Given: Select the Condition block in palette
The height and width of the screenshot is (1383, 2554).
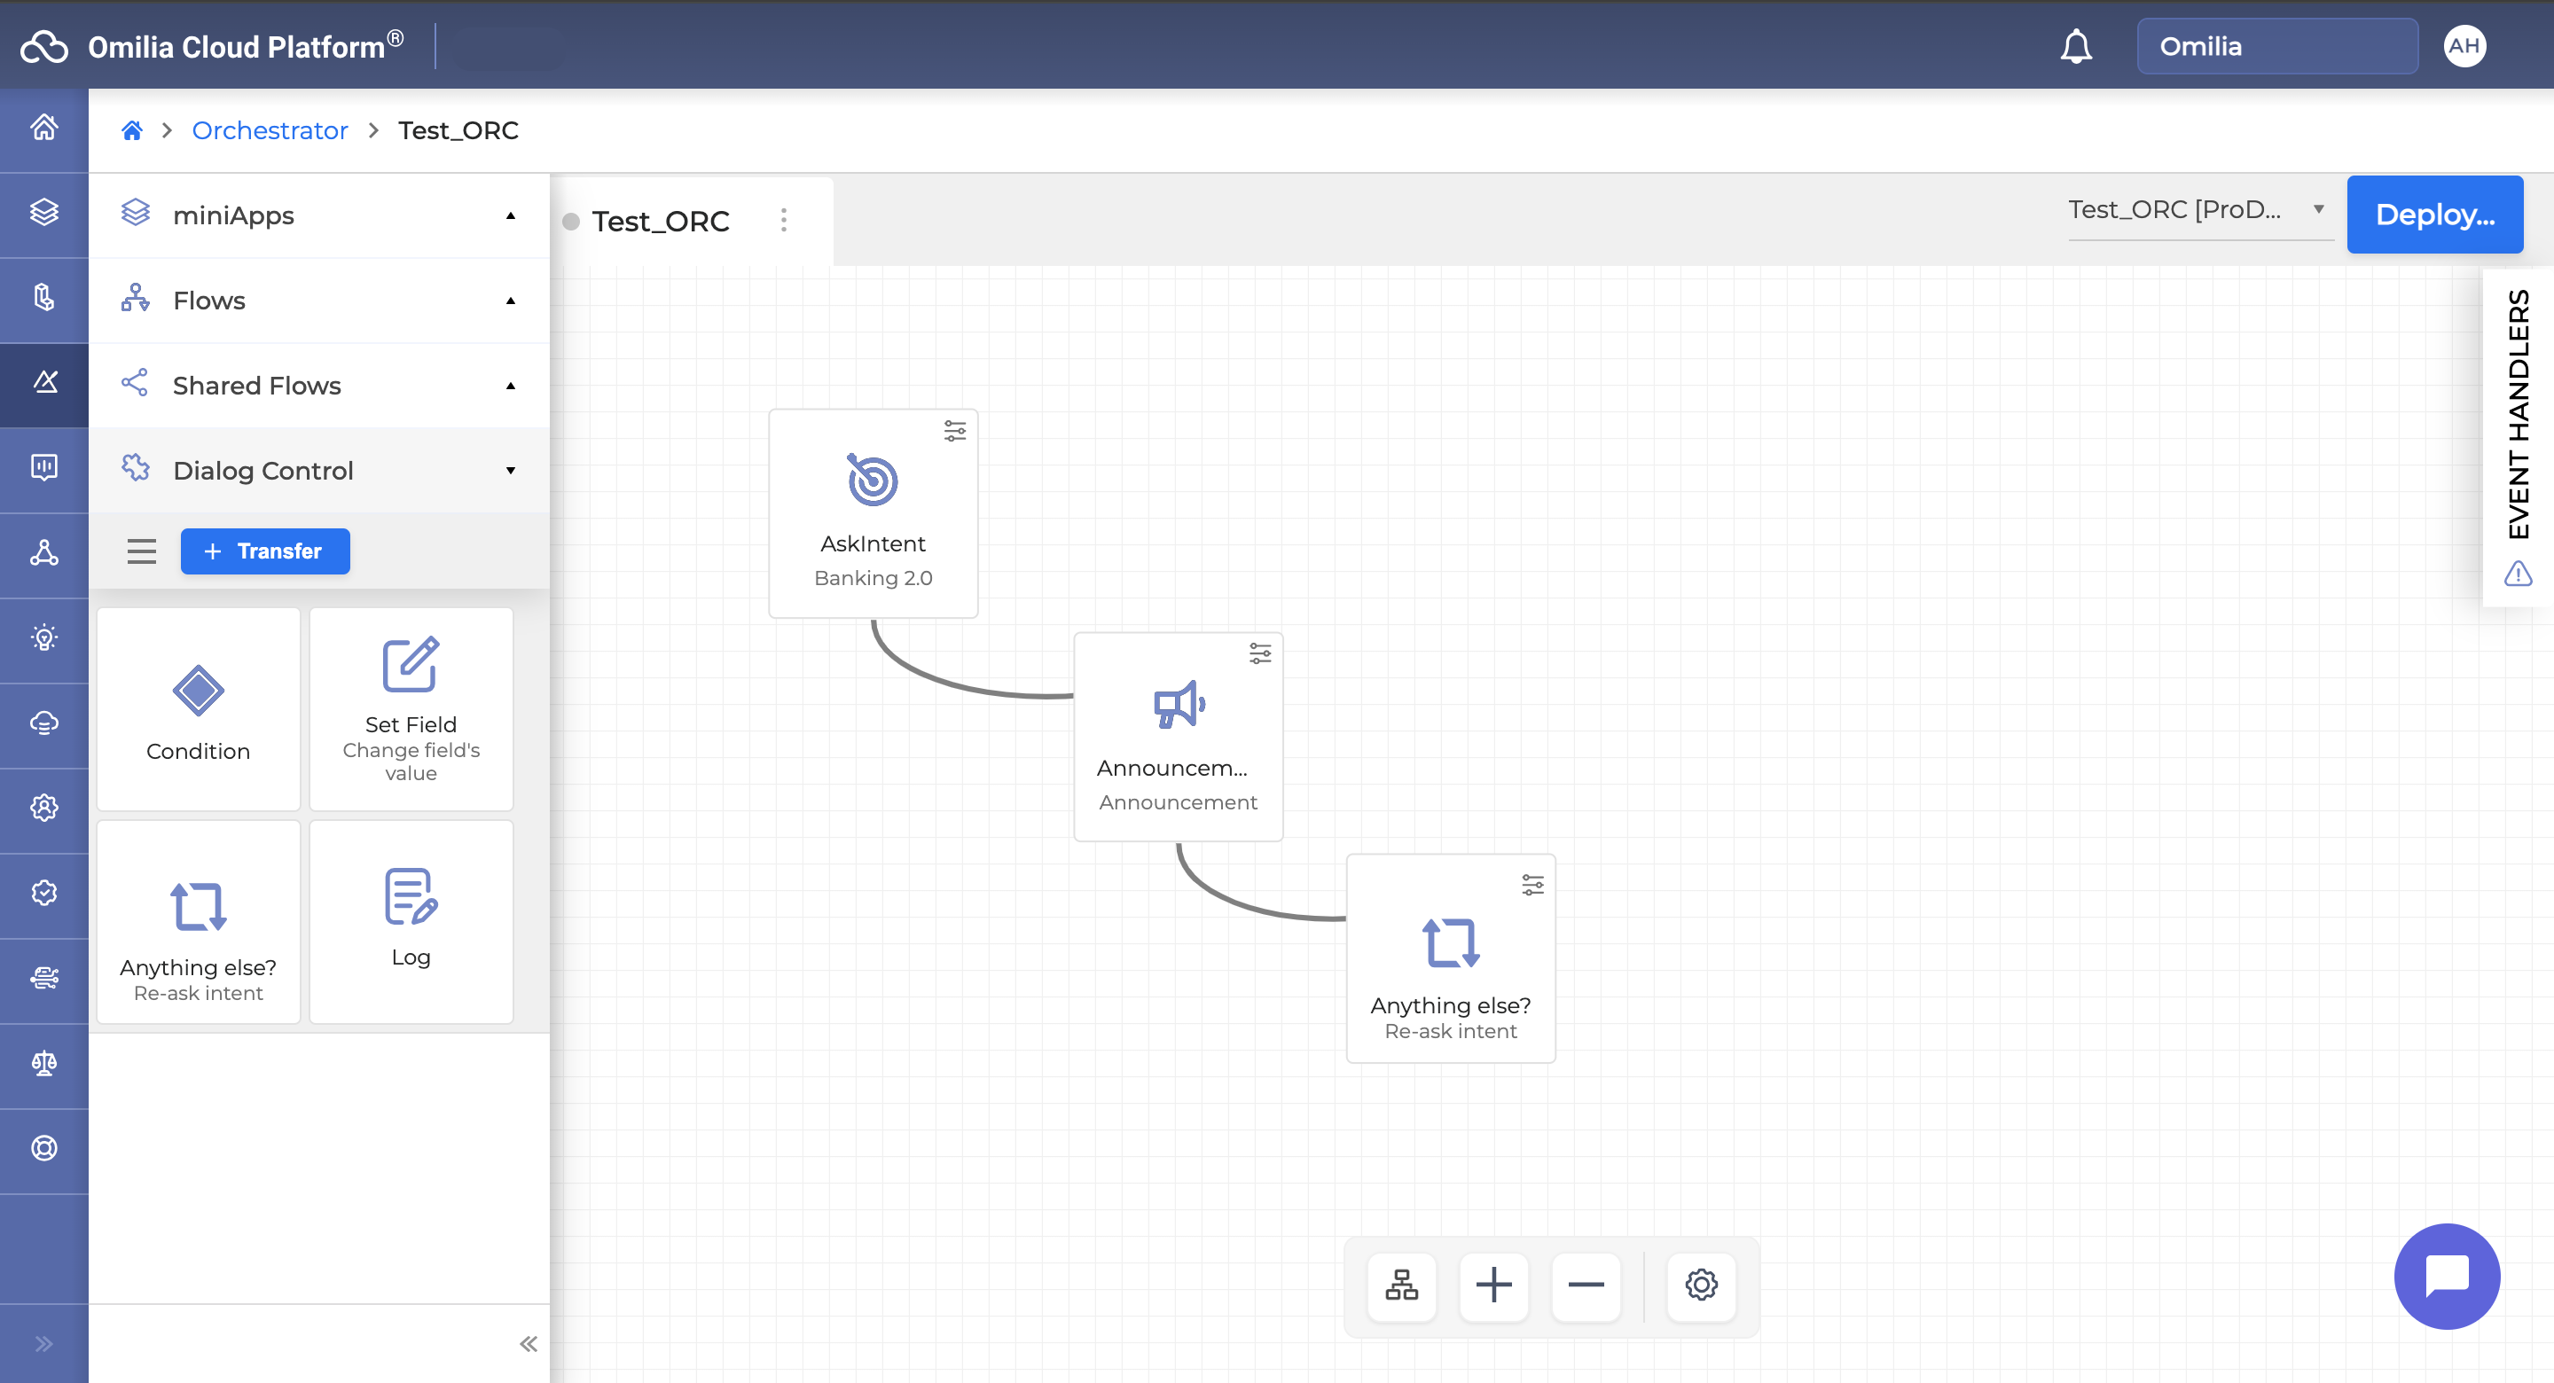Looking at the screenshot, I should [x=199, y=709].
